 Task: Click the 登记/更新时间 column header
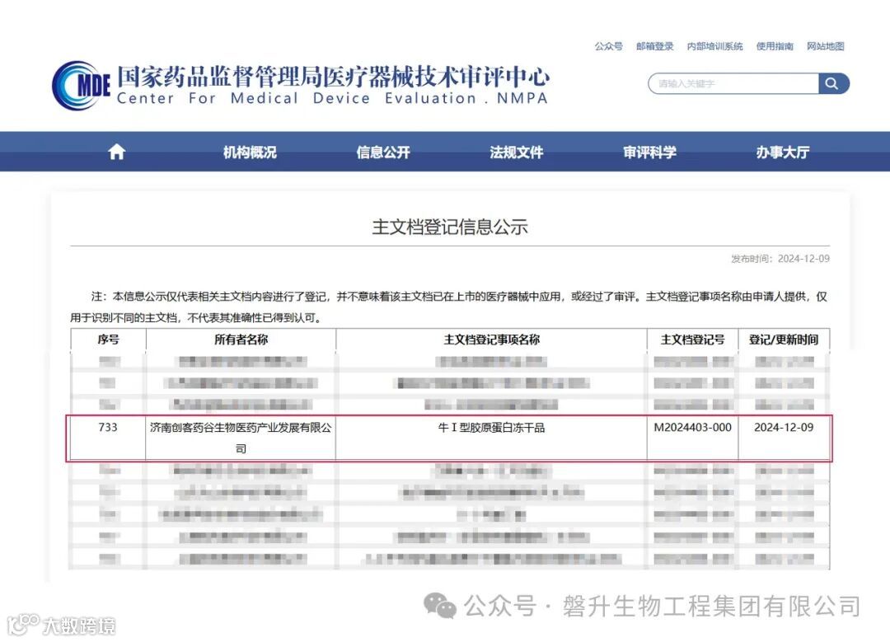(784, 340)
